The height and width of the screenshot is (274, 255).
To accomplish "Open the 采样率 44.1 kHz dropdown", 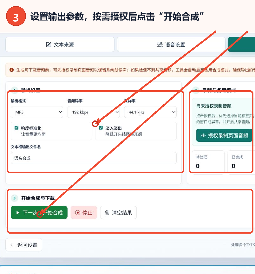I will pyautogui.click(x=150, y=112).
